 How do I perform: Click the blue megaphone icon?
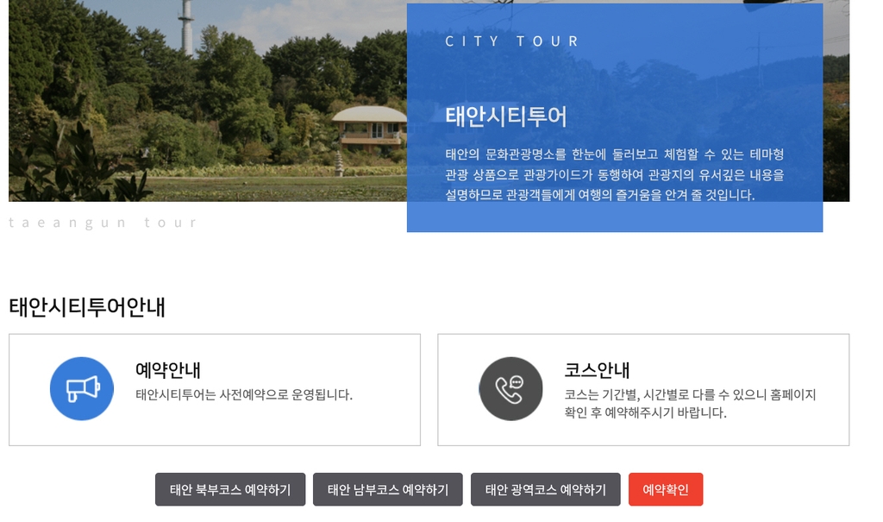pos(82,389)
